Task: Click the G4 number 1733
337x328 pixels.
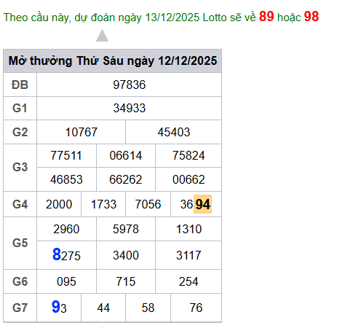Action: pyautogui.click(x=103, y=204)
